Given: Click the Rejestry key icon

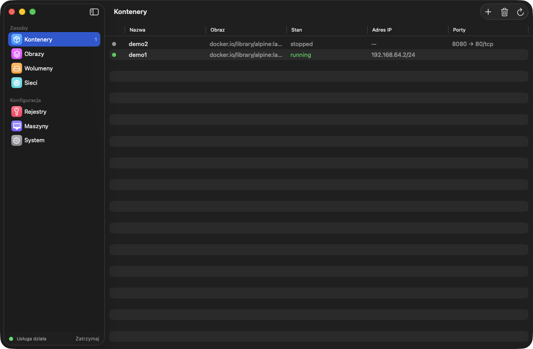Looking at the screenshot, I should (17, 112).
